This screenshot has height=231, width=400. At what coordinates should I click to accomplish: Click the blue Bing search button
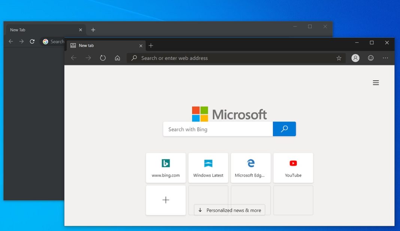click(284, 129)
